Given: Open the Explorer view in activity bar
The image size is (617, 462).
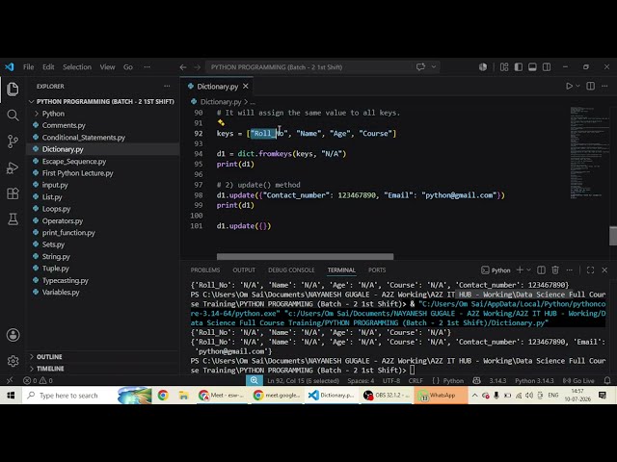Looking at the screenshot, I should click(x=13, y=90).
